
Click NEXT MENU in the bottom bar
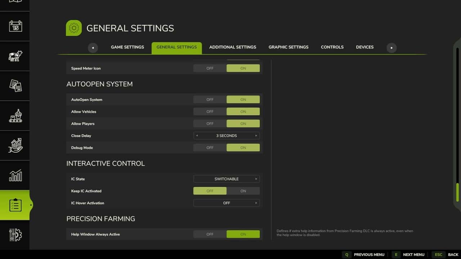click(413, 254)
